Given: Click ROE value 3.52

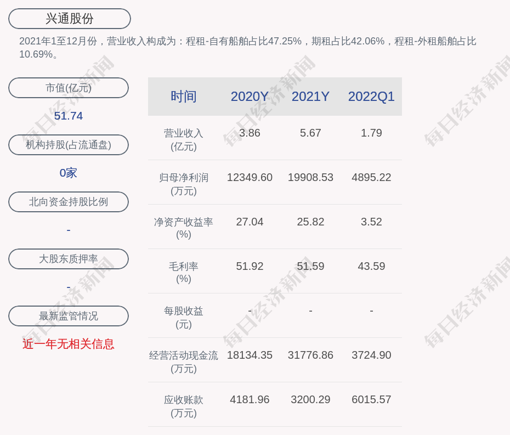Looking at the screenshot, I should tap(371, 222).
